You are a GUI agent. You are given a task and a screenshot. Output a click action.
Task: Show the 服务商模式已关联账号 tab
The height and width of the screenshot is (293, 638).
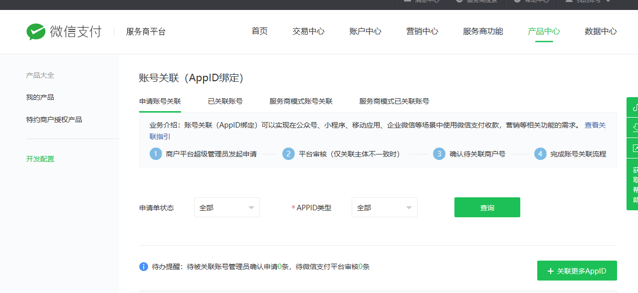tap(394, 101)
